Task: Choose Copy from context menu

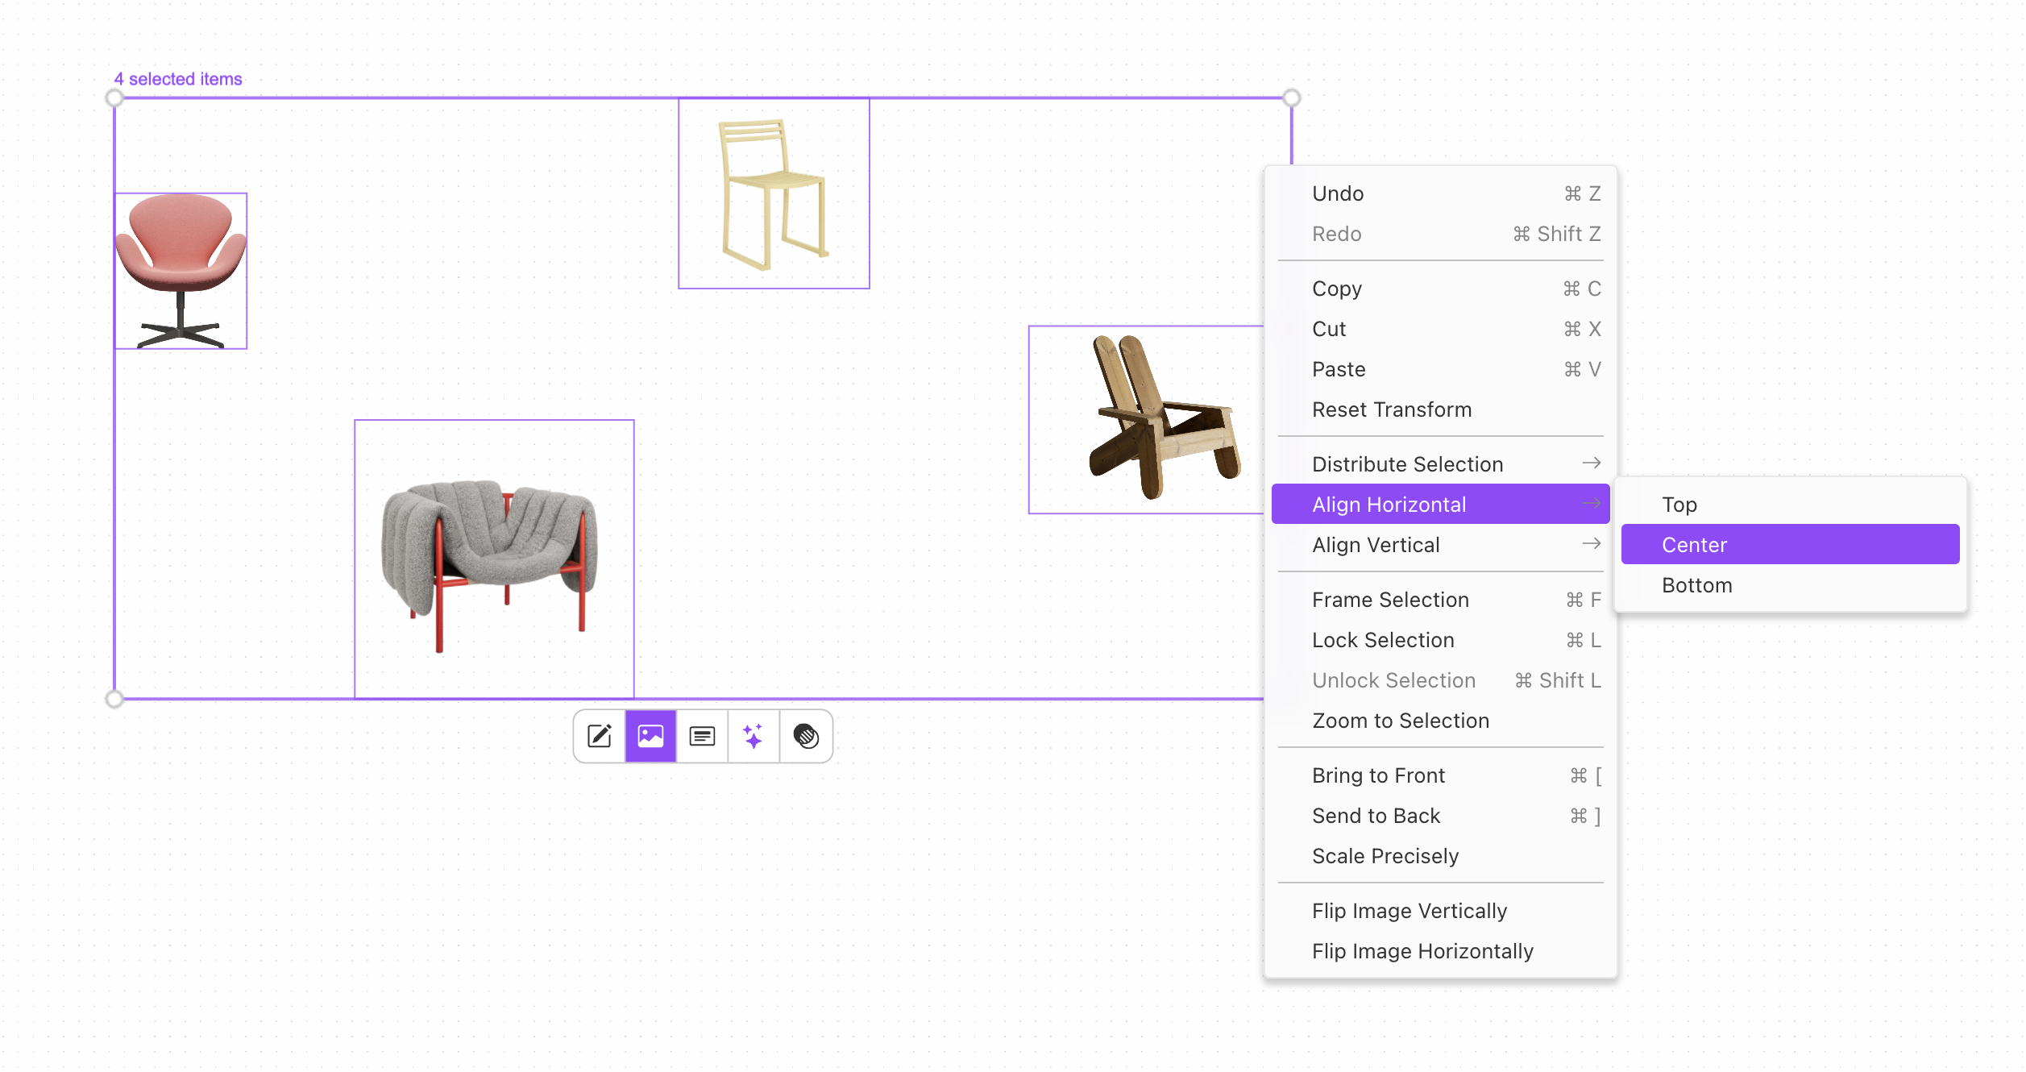Action: click(1440, 289)
